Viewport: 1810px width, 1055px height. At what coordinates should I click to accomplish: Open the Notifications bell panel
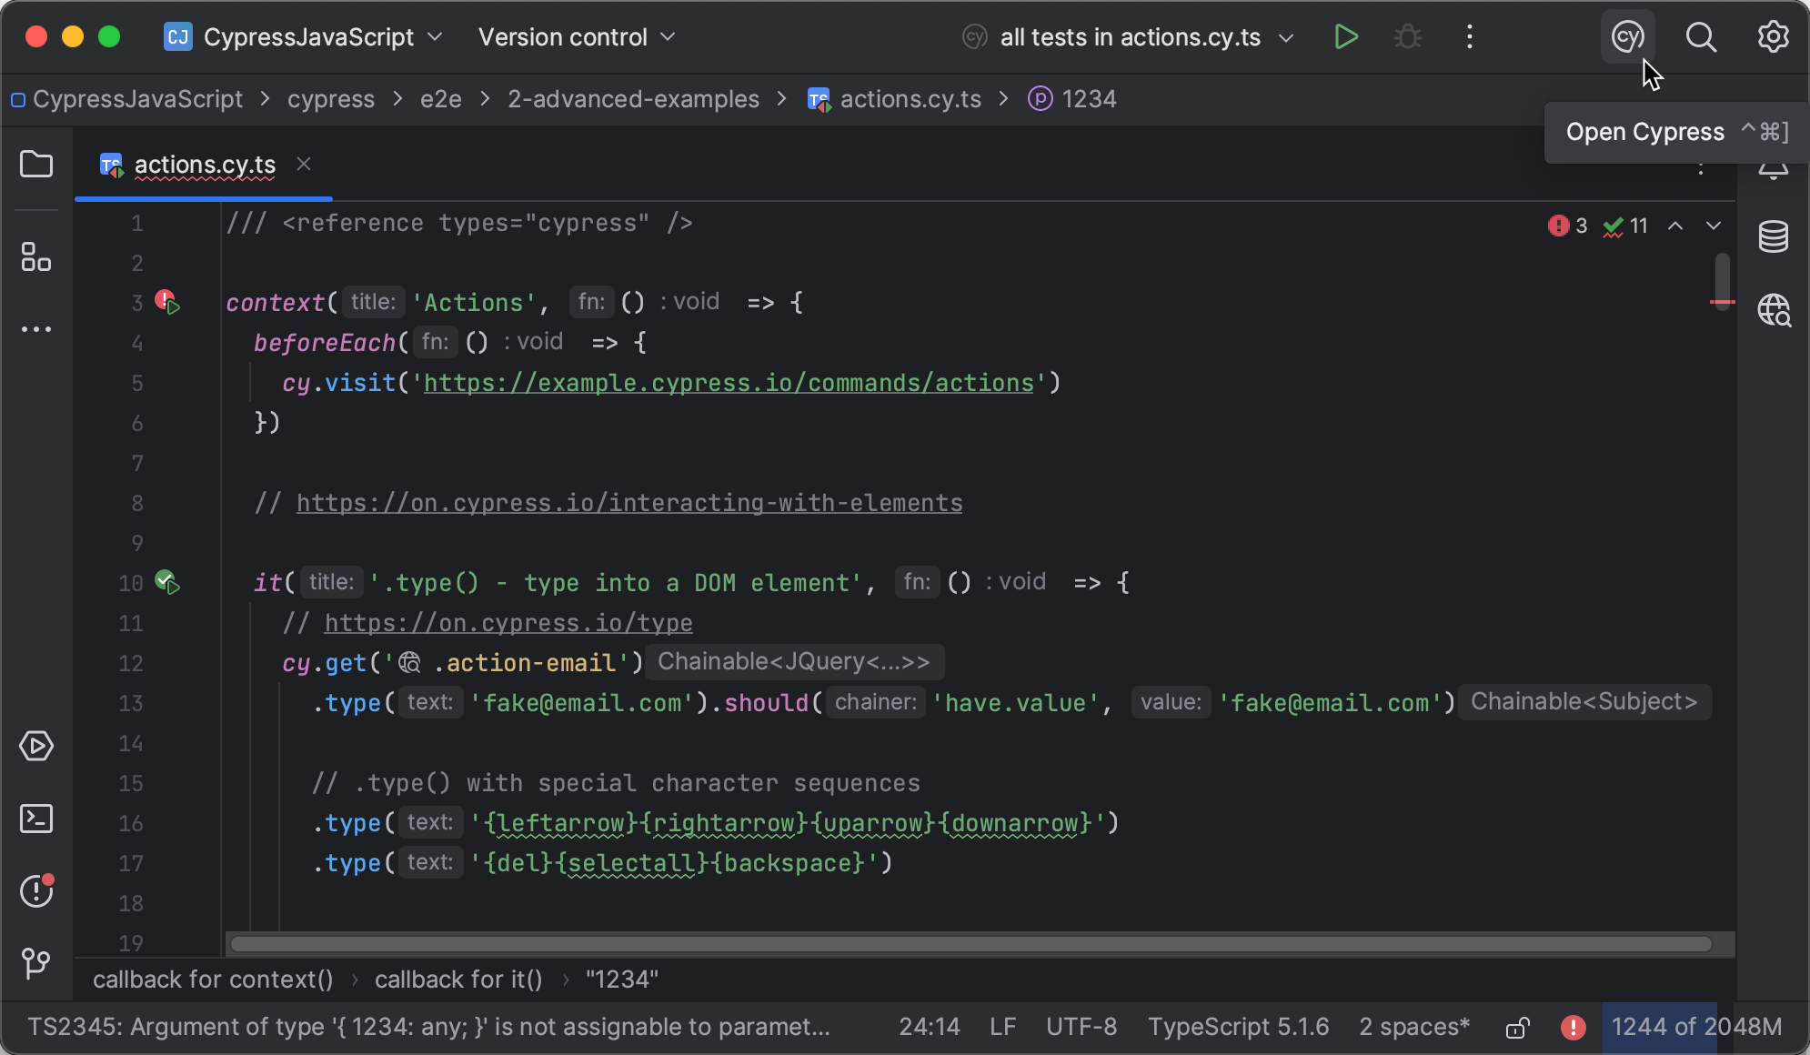click(x=1774, y=168)
